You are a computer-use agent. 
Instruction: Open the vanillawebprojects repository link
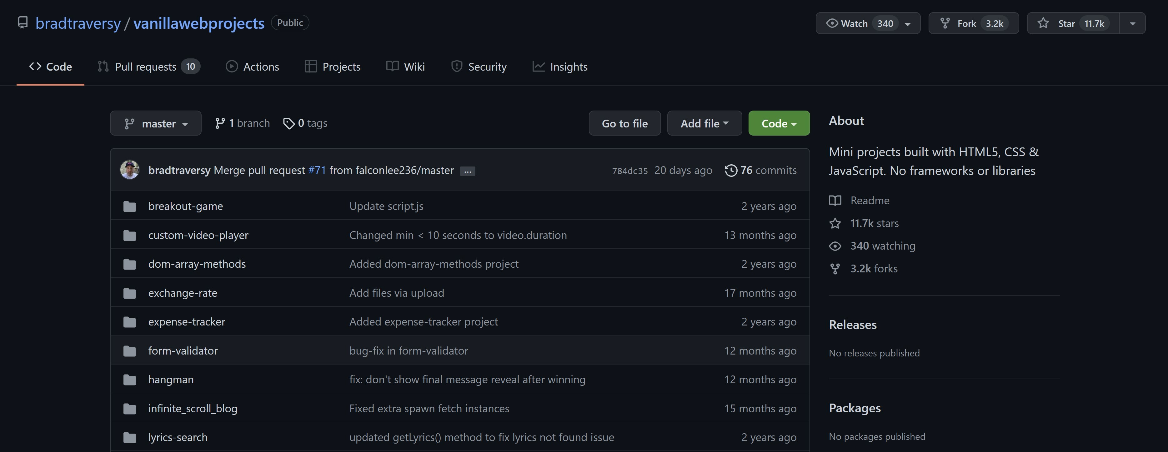coord(198,23)
